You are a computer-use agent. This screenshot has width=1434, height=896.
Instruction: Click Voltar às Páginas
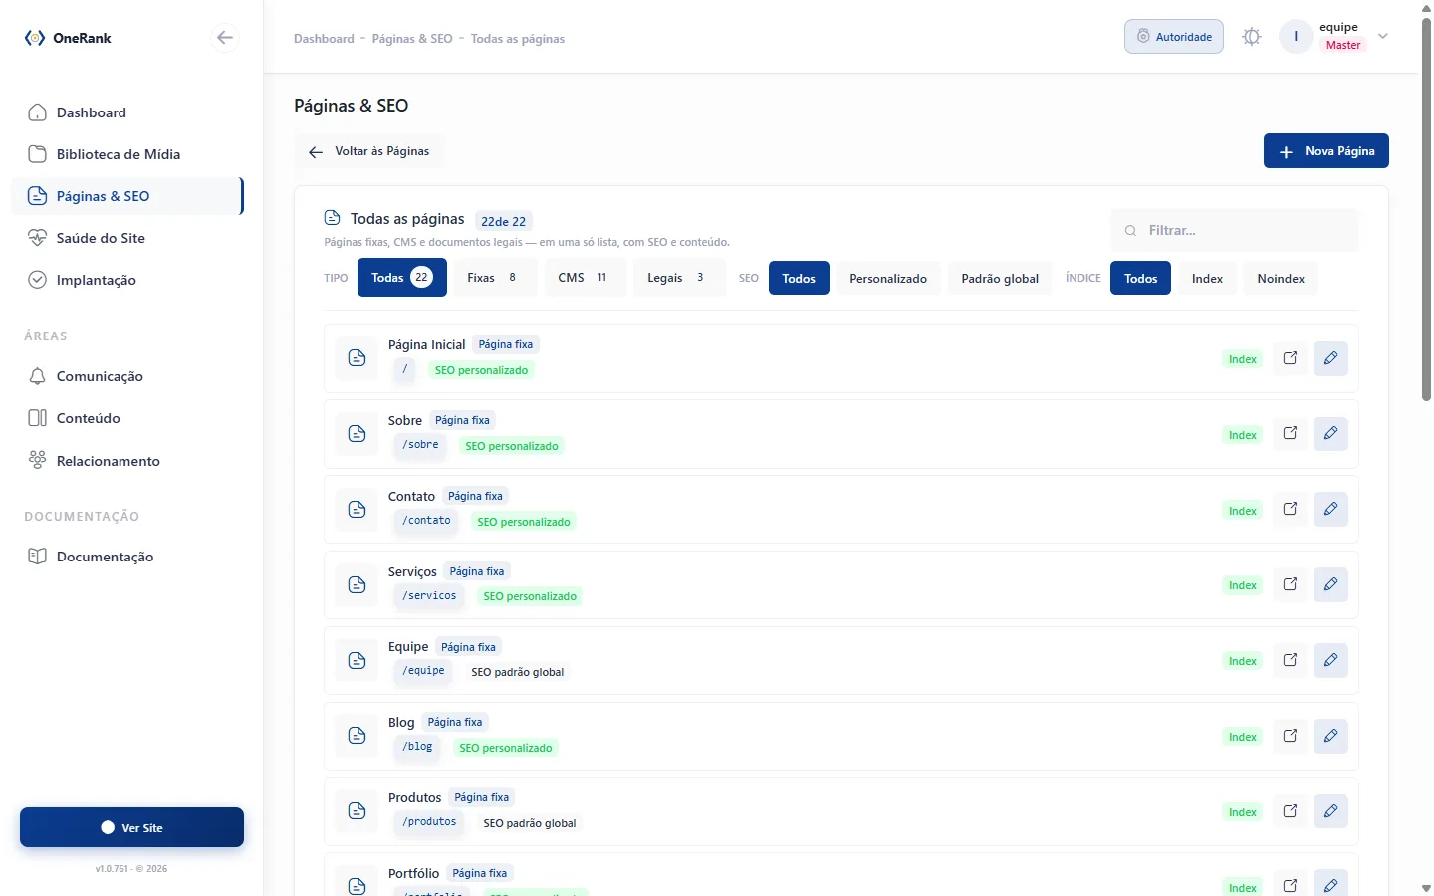point(369,151)
